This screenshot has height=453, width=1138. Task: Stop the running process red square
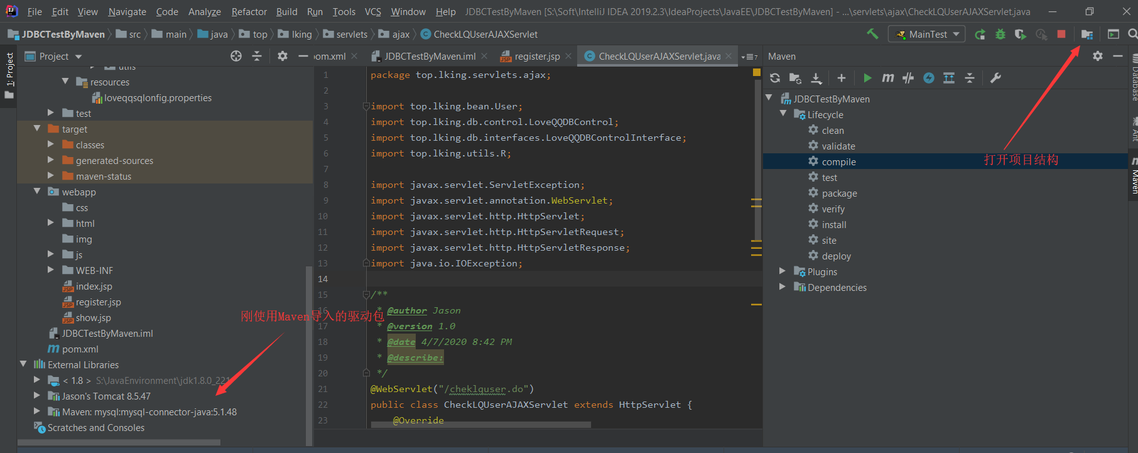[1061, 34]
